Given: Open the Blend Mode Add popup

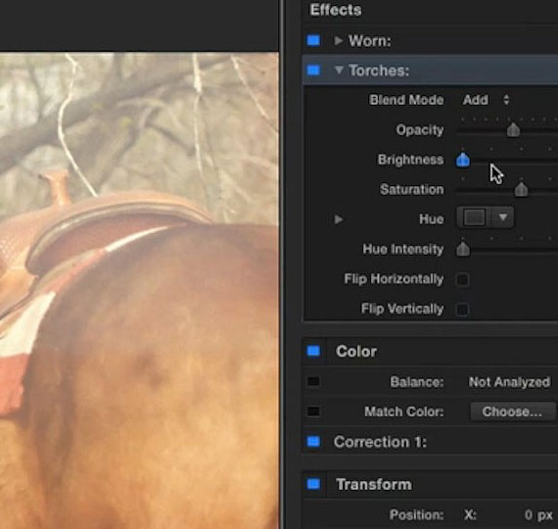Looking at the screenshot, I should (486, 100).
